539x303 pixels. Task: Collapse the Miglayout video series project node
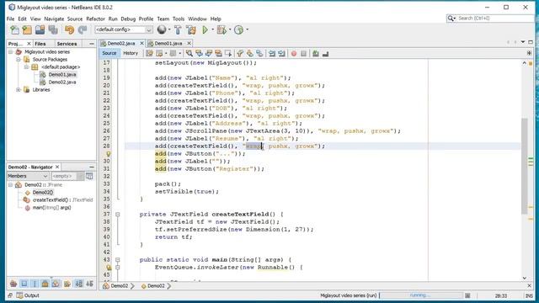click(11, 52)
